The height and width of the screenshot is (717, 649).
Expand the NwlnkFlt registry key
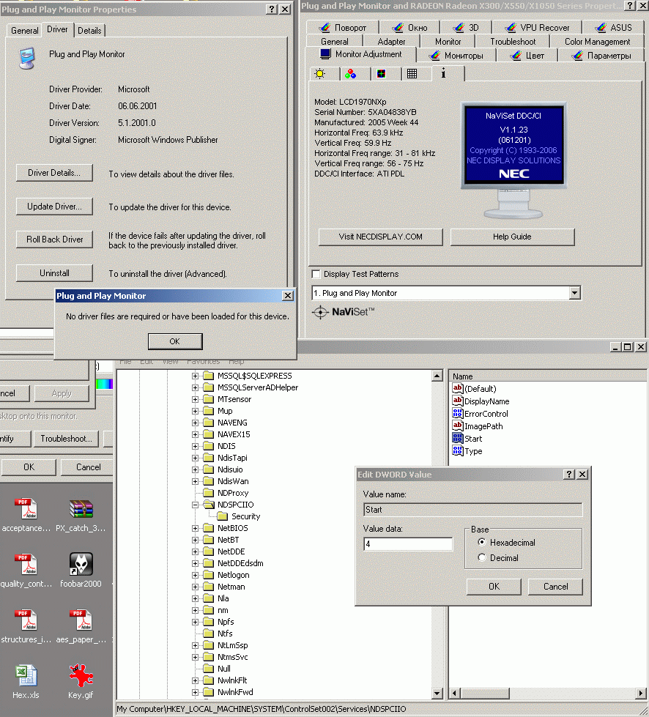[196, 680]
